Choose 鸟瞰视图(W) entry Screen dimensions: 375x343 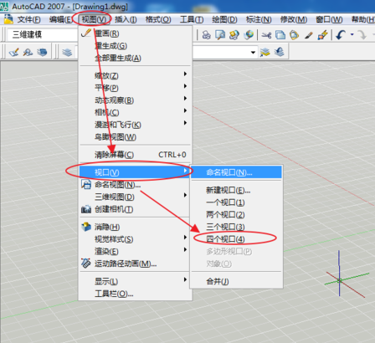136,137
